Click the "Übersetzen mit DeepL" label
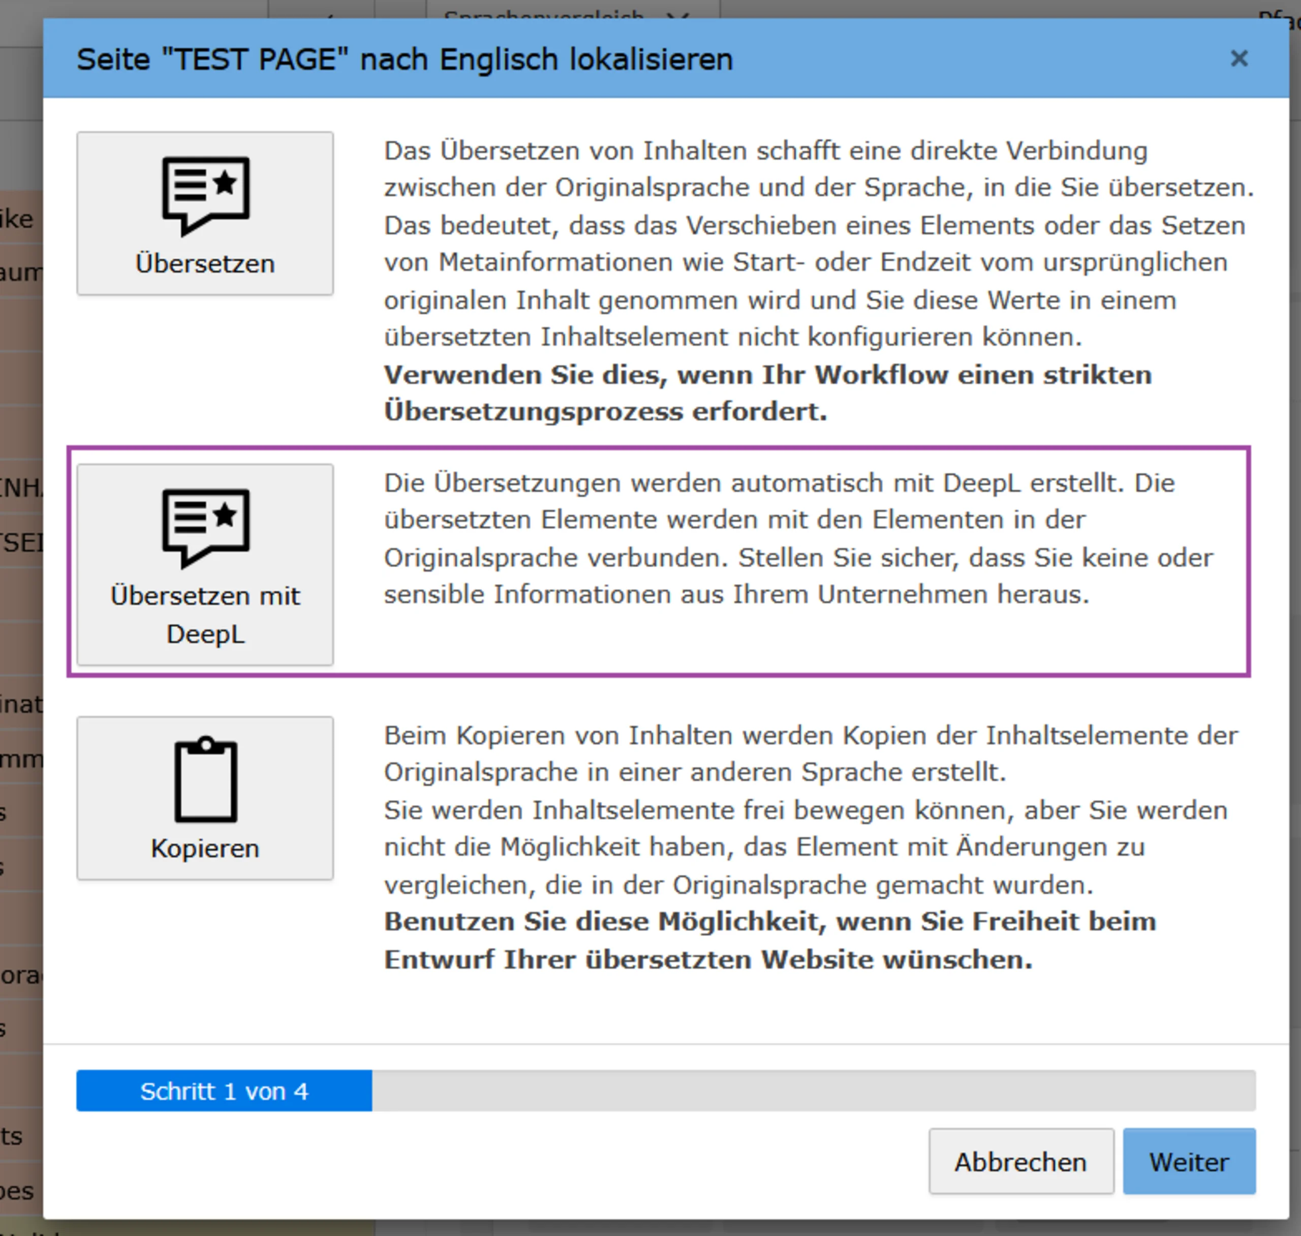The height and width of the screenshot is (1236, 1301). click(205, 615)
